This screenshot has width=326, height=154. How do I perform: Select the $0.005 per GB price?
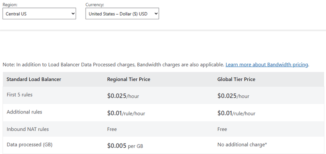125,146
